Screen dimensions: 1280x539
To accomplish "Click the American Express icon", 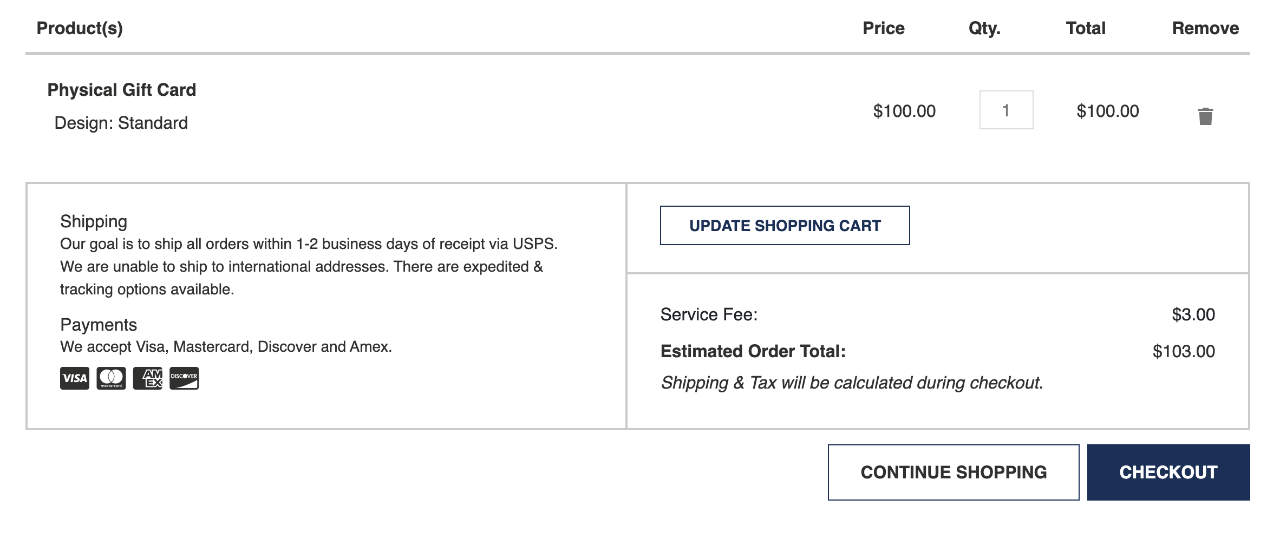I will pos(148,378).
